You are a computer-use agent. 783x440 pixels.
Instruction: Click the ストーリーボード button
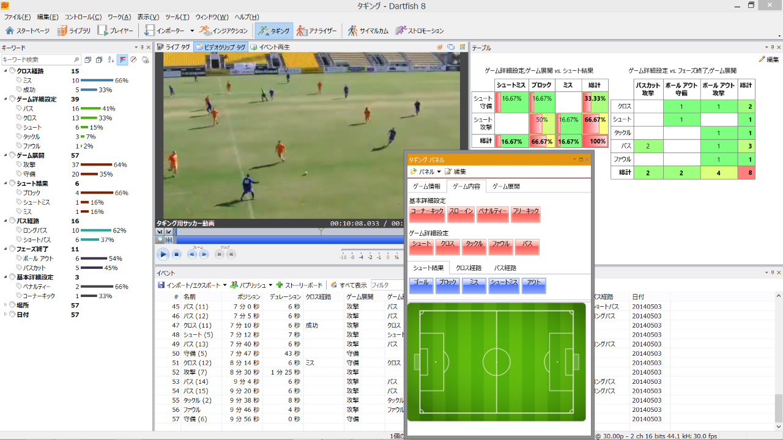(300, 285)
